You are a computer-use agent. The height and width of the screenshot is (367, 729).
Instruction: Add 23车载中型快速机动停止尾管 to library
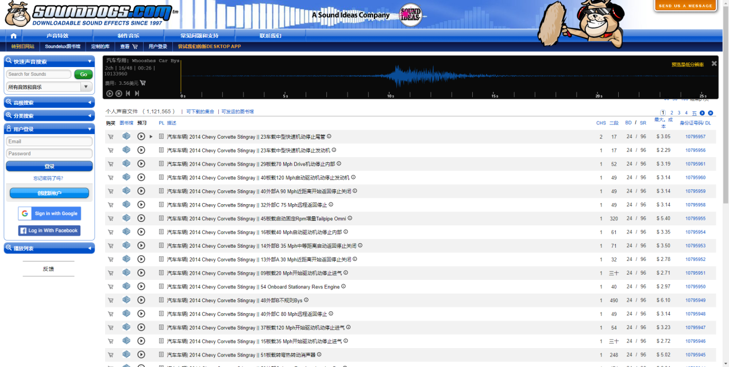tap(126, 136)
